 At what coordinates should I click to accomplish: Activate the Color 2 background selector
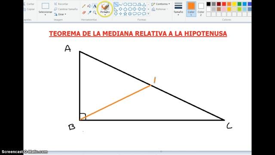click(201, 9)
